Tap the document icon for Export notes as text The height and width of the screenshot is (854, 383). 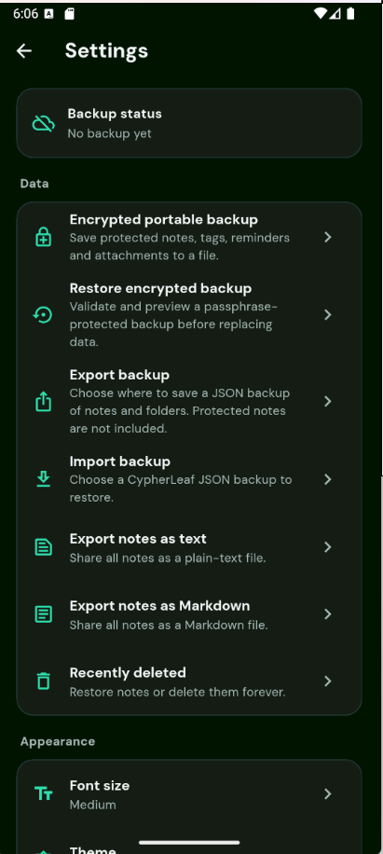pyautogui.click(x=44, y=547)
